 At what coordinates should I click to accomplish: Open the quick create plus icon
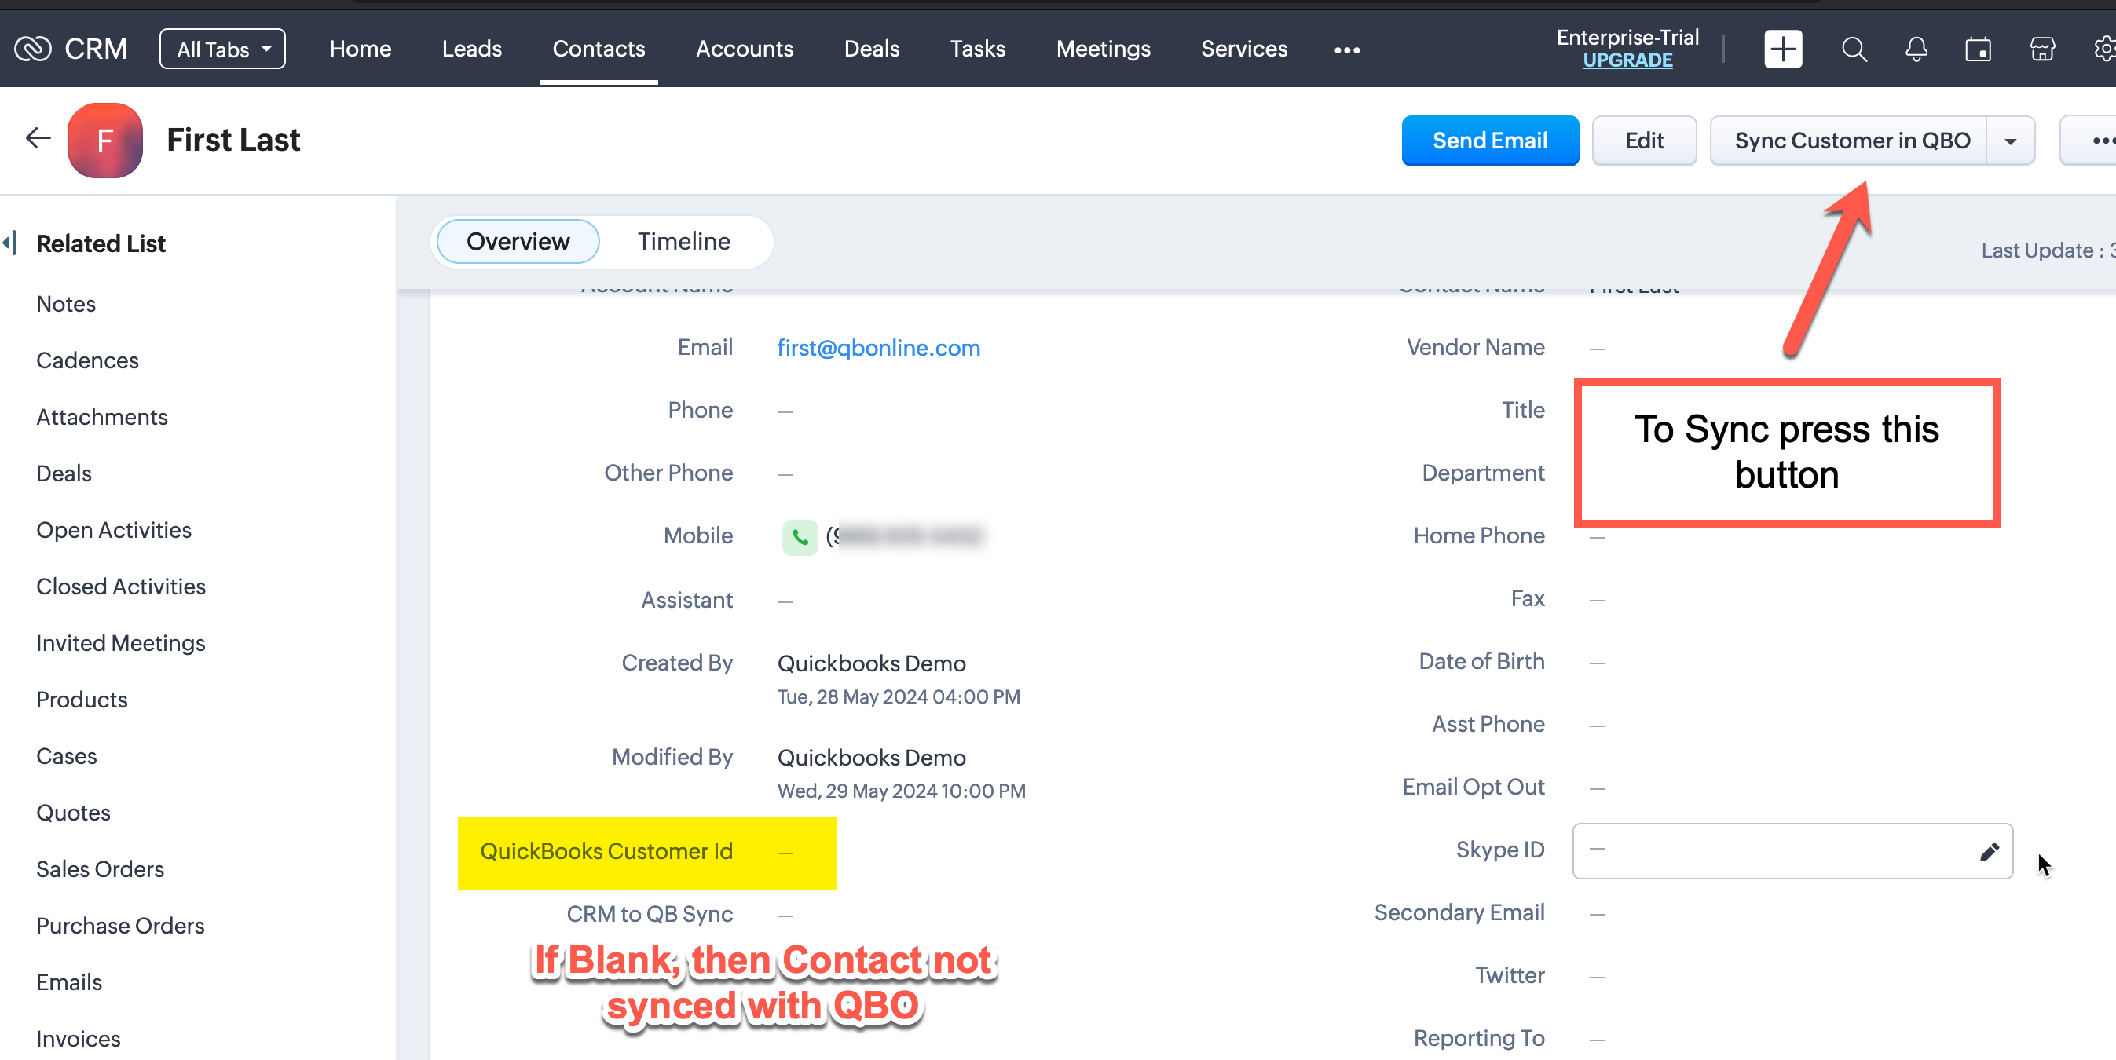tap(1782, 49)
